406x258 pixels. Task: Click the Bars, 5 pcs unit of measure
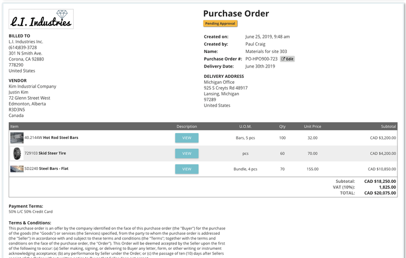245,138
